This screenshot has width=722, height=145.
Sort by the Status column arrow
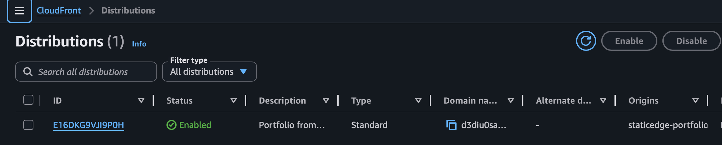pos(234,101)
